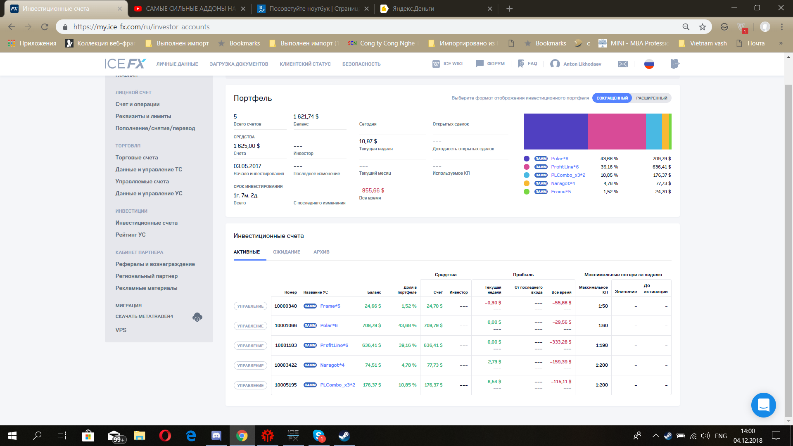Click the MetaTrader4 cloud download icon

click(x=197, y=317)
